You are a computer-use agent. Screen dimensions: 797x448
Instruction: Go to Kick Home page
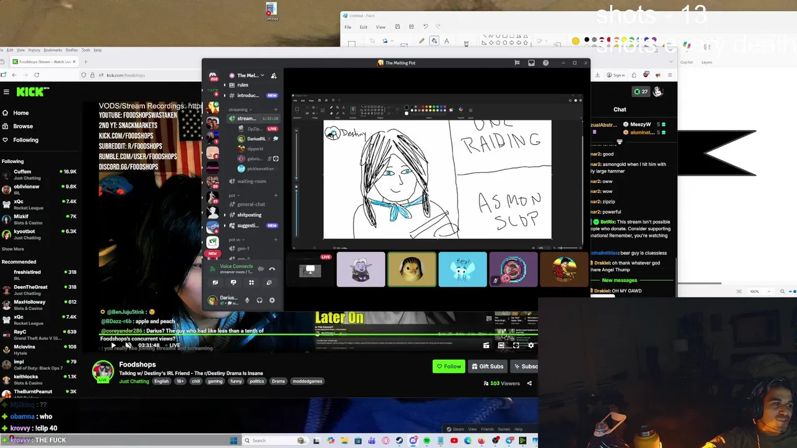tap(21, 113)
